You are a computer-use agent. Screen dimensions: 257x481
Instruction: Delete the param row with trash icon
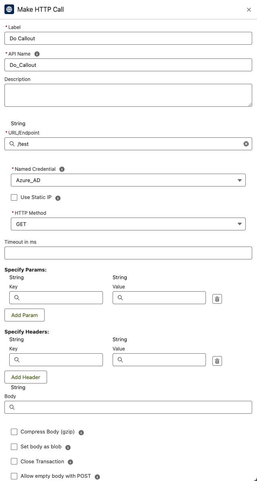click(217, 299)
